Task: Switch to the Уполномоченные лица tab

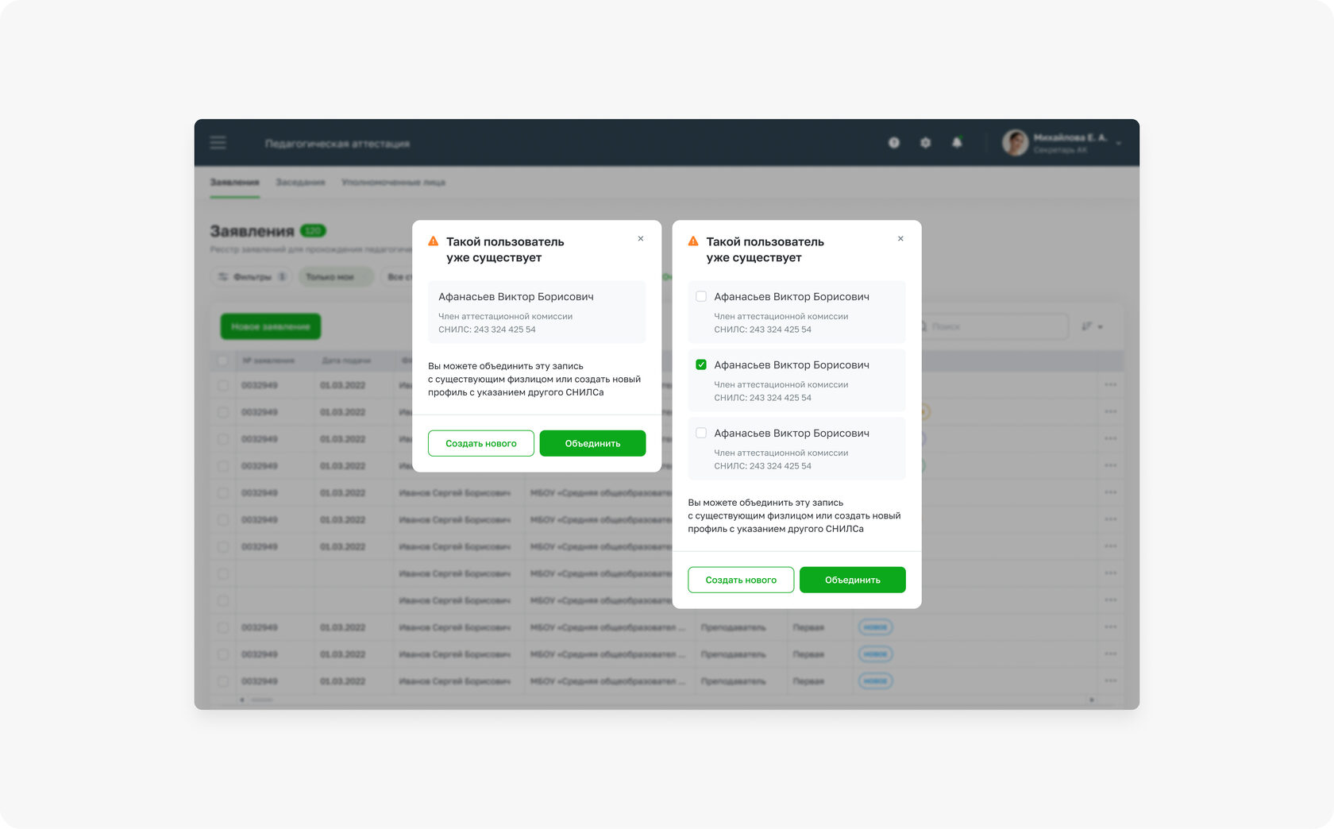Action: point(393,183)
